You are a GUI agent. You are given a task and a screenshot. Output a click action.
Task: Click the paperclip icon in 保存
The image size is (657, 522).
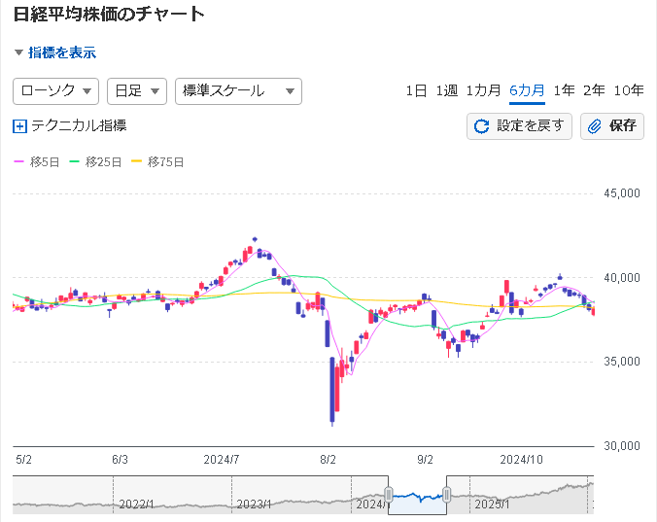pyautogui.click(x=595, y=126)
